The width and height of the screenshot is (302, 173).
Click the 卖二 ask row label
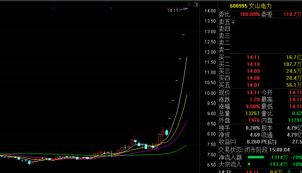(x=224, y=43)
